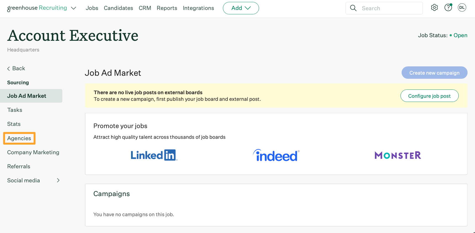Open the Add dropdown button
Image resolution: width=475 pixels, height=233 pixels.
(x=241, y=8)
